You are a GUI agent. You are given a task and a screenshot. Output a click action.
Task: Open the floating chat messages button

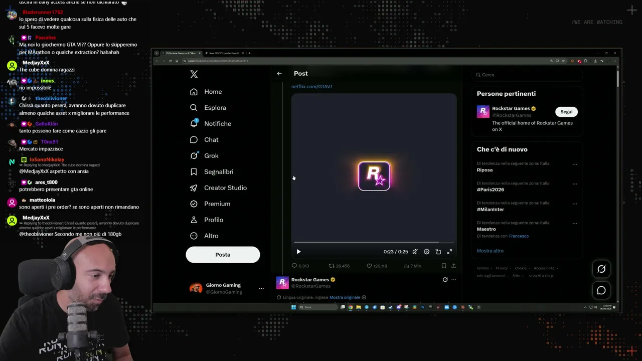pos(601,290)
